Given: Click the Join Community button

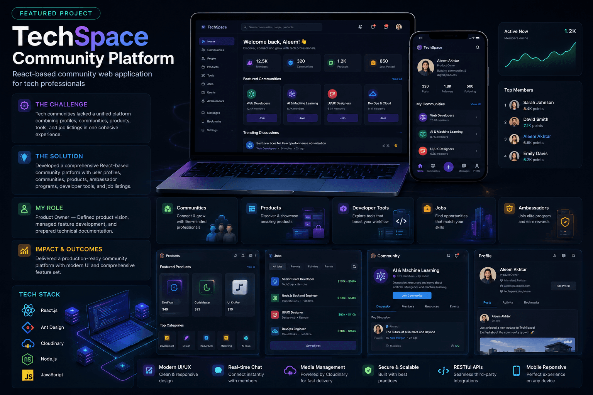Looking at the screenshot, I should (412, 295).
